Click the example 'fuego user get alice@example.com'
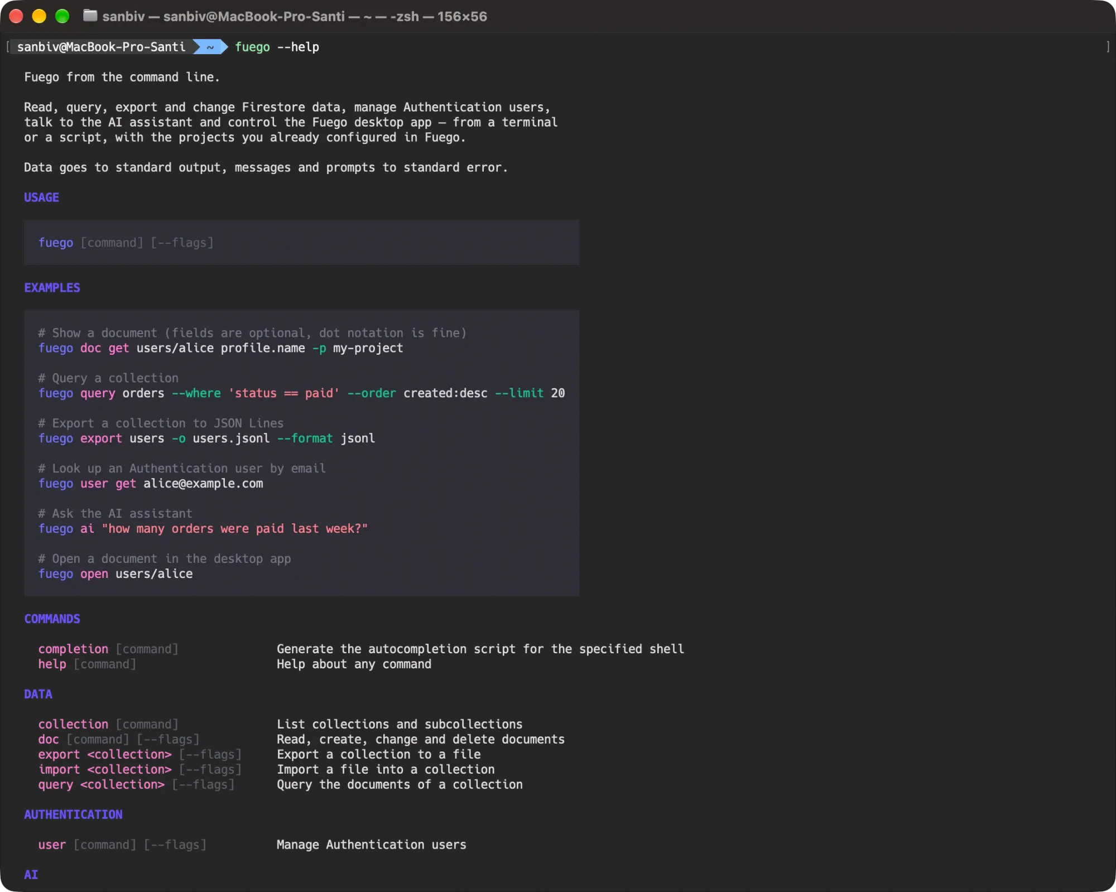 pos(151,484)
